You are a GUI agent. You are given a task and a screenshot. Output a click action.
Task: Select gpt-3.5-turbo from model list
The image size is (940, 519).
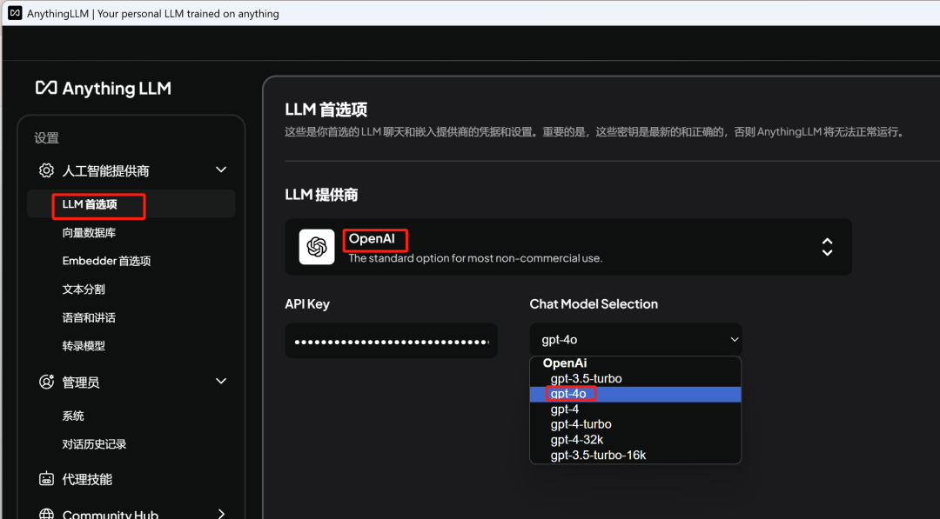[x=635, y=378]
